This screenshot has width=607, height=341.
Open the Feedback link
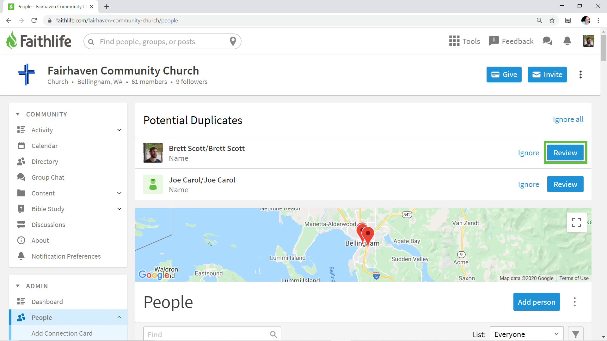[511, 41]
